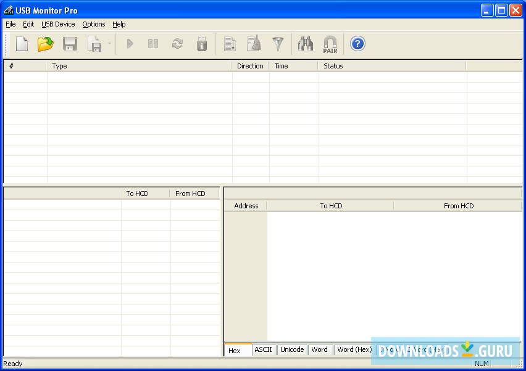Screen dimensions: 526x371
Task: Click the USB Monitor Pro title icon
Action: [9, 10]
